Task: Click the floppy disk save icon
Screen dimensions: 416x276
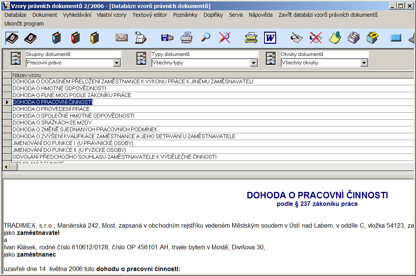Action: 167,38
